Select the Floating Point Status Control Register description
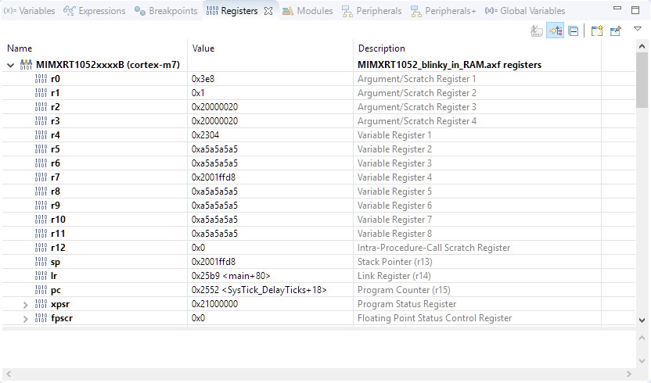Image resolution: width=651 pixels, height=383 pixels. (435, 318)
